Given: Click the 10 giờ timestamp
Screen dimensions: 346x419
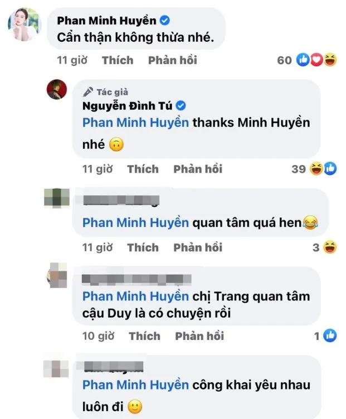Looking at the screenshot, I should click(x=98, y=336).
